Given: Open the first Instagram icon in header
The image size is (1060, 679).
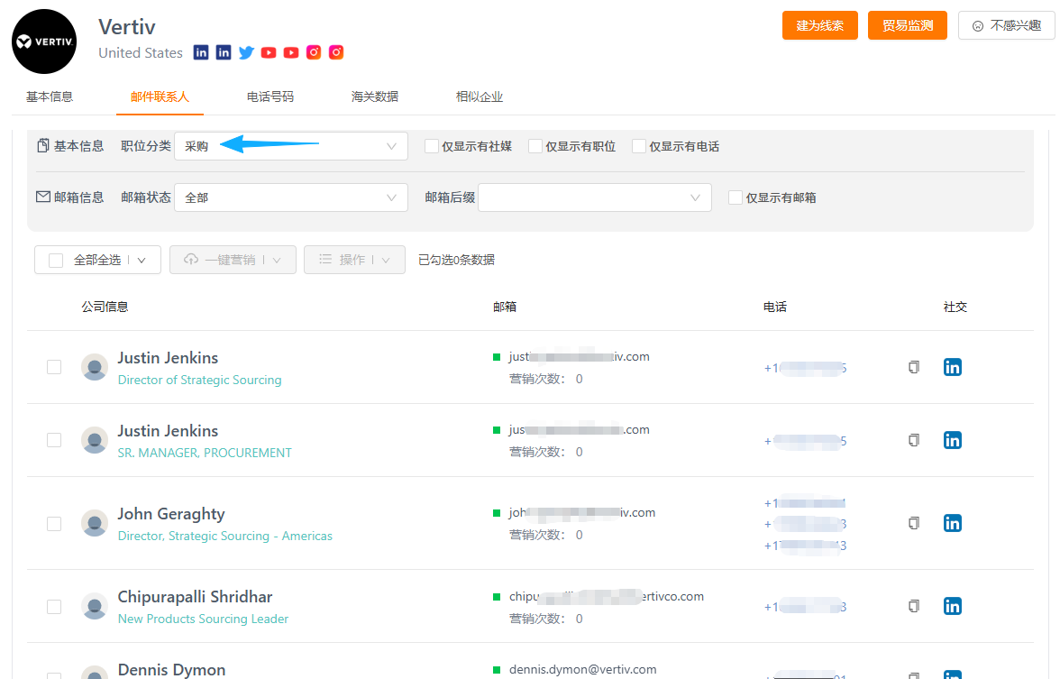Looking at the screenshot, I should [314, 52].
